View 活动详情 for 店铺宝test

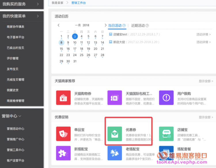203,34
